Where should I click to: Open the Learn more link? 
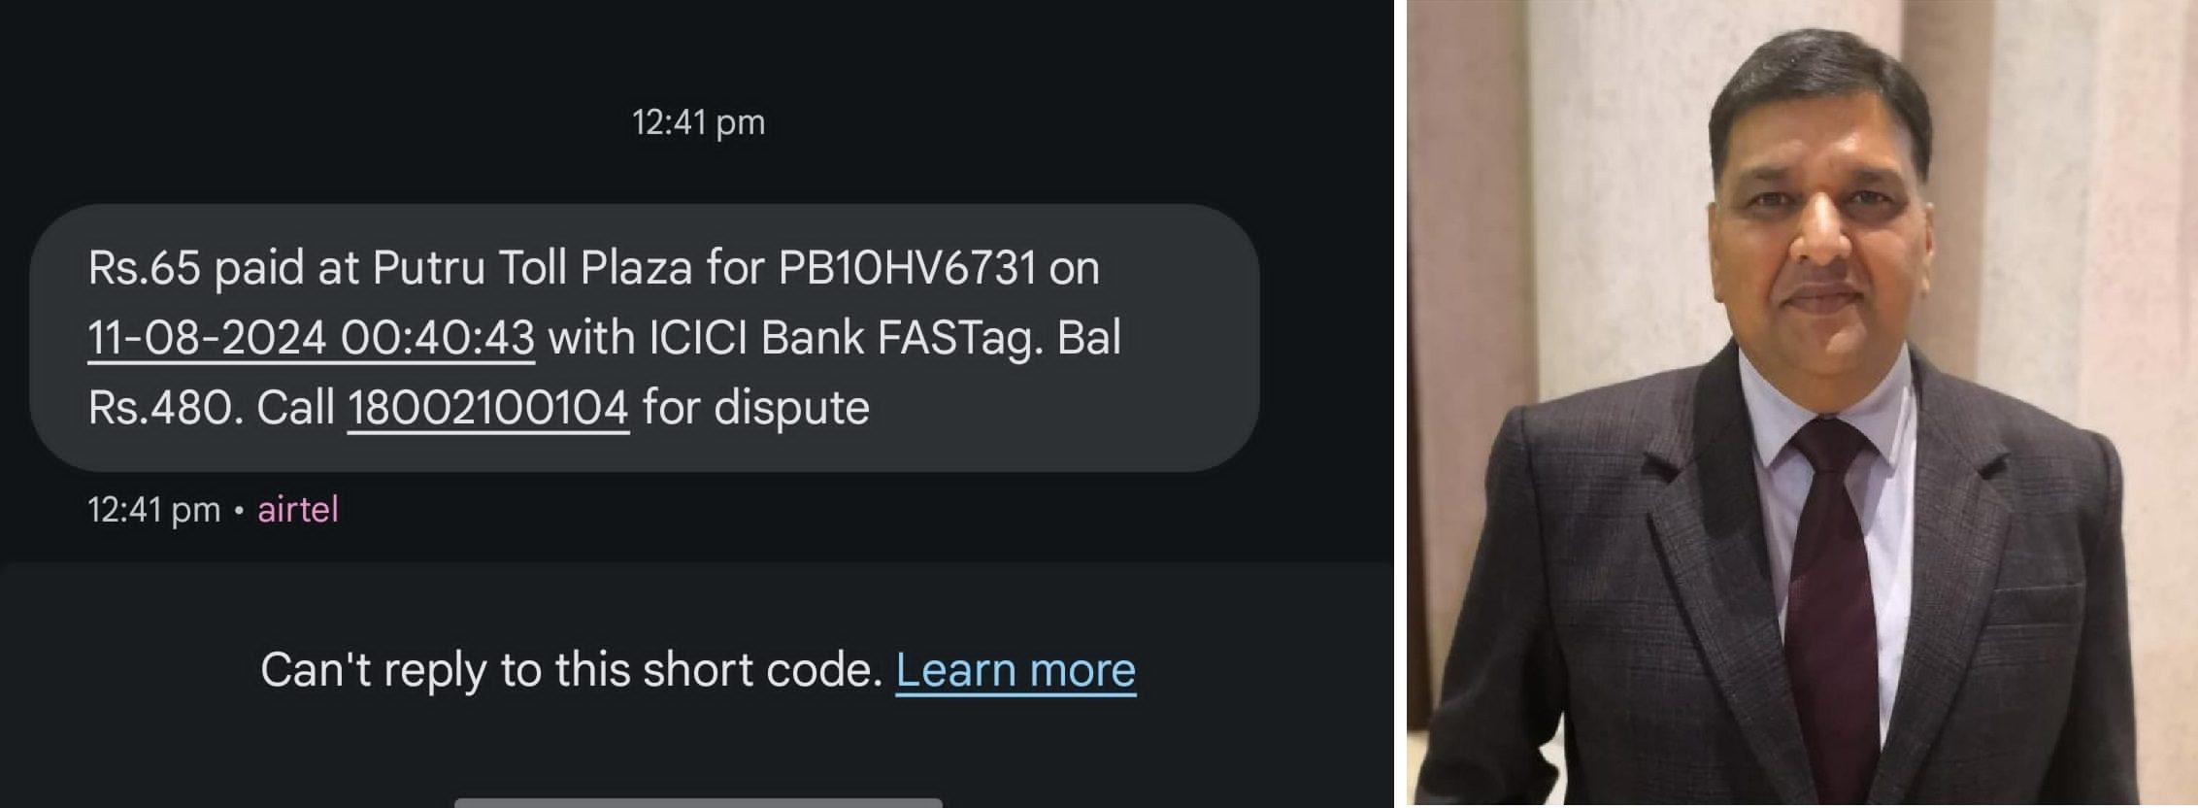[1016, 670]
